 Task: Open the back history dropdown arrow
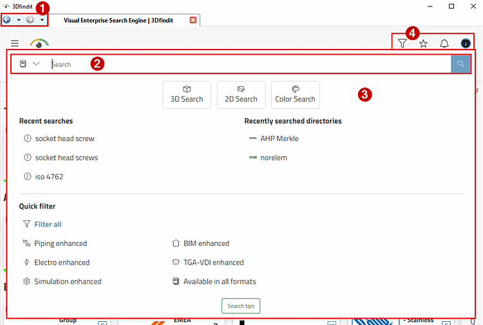tap(19, 20)
